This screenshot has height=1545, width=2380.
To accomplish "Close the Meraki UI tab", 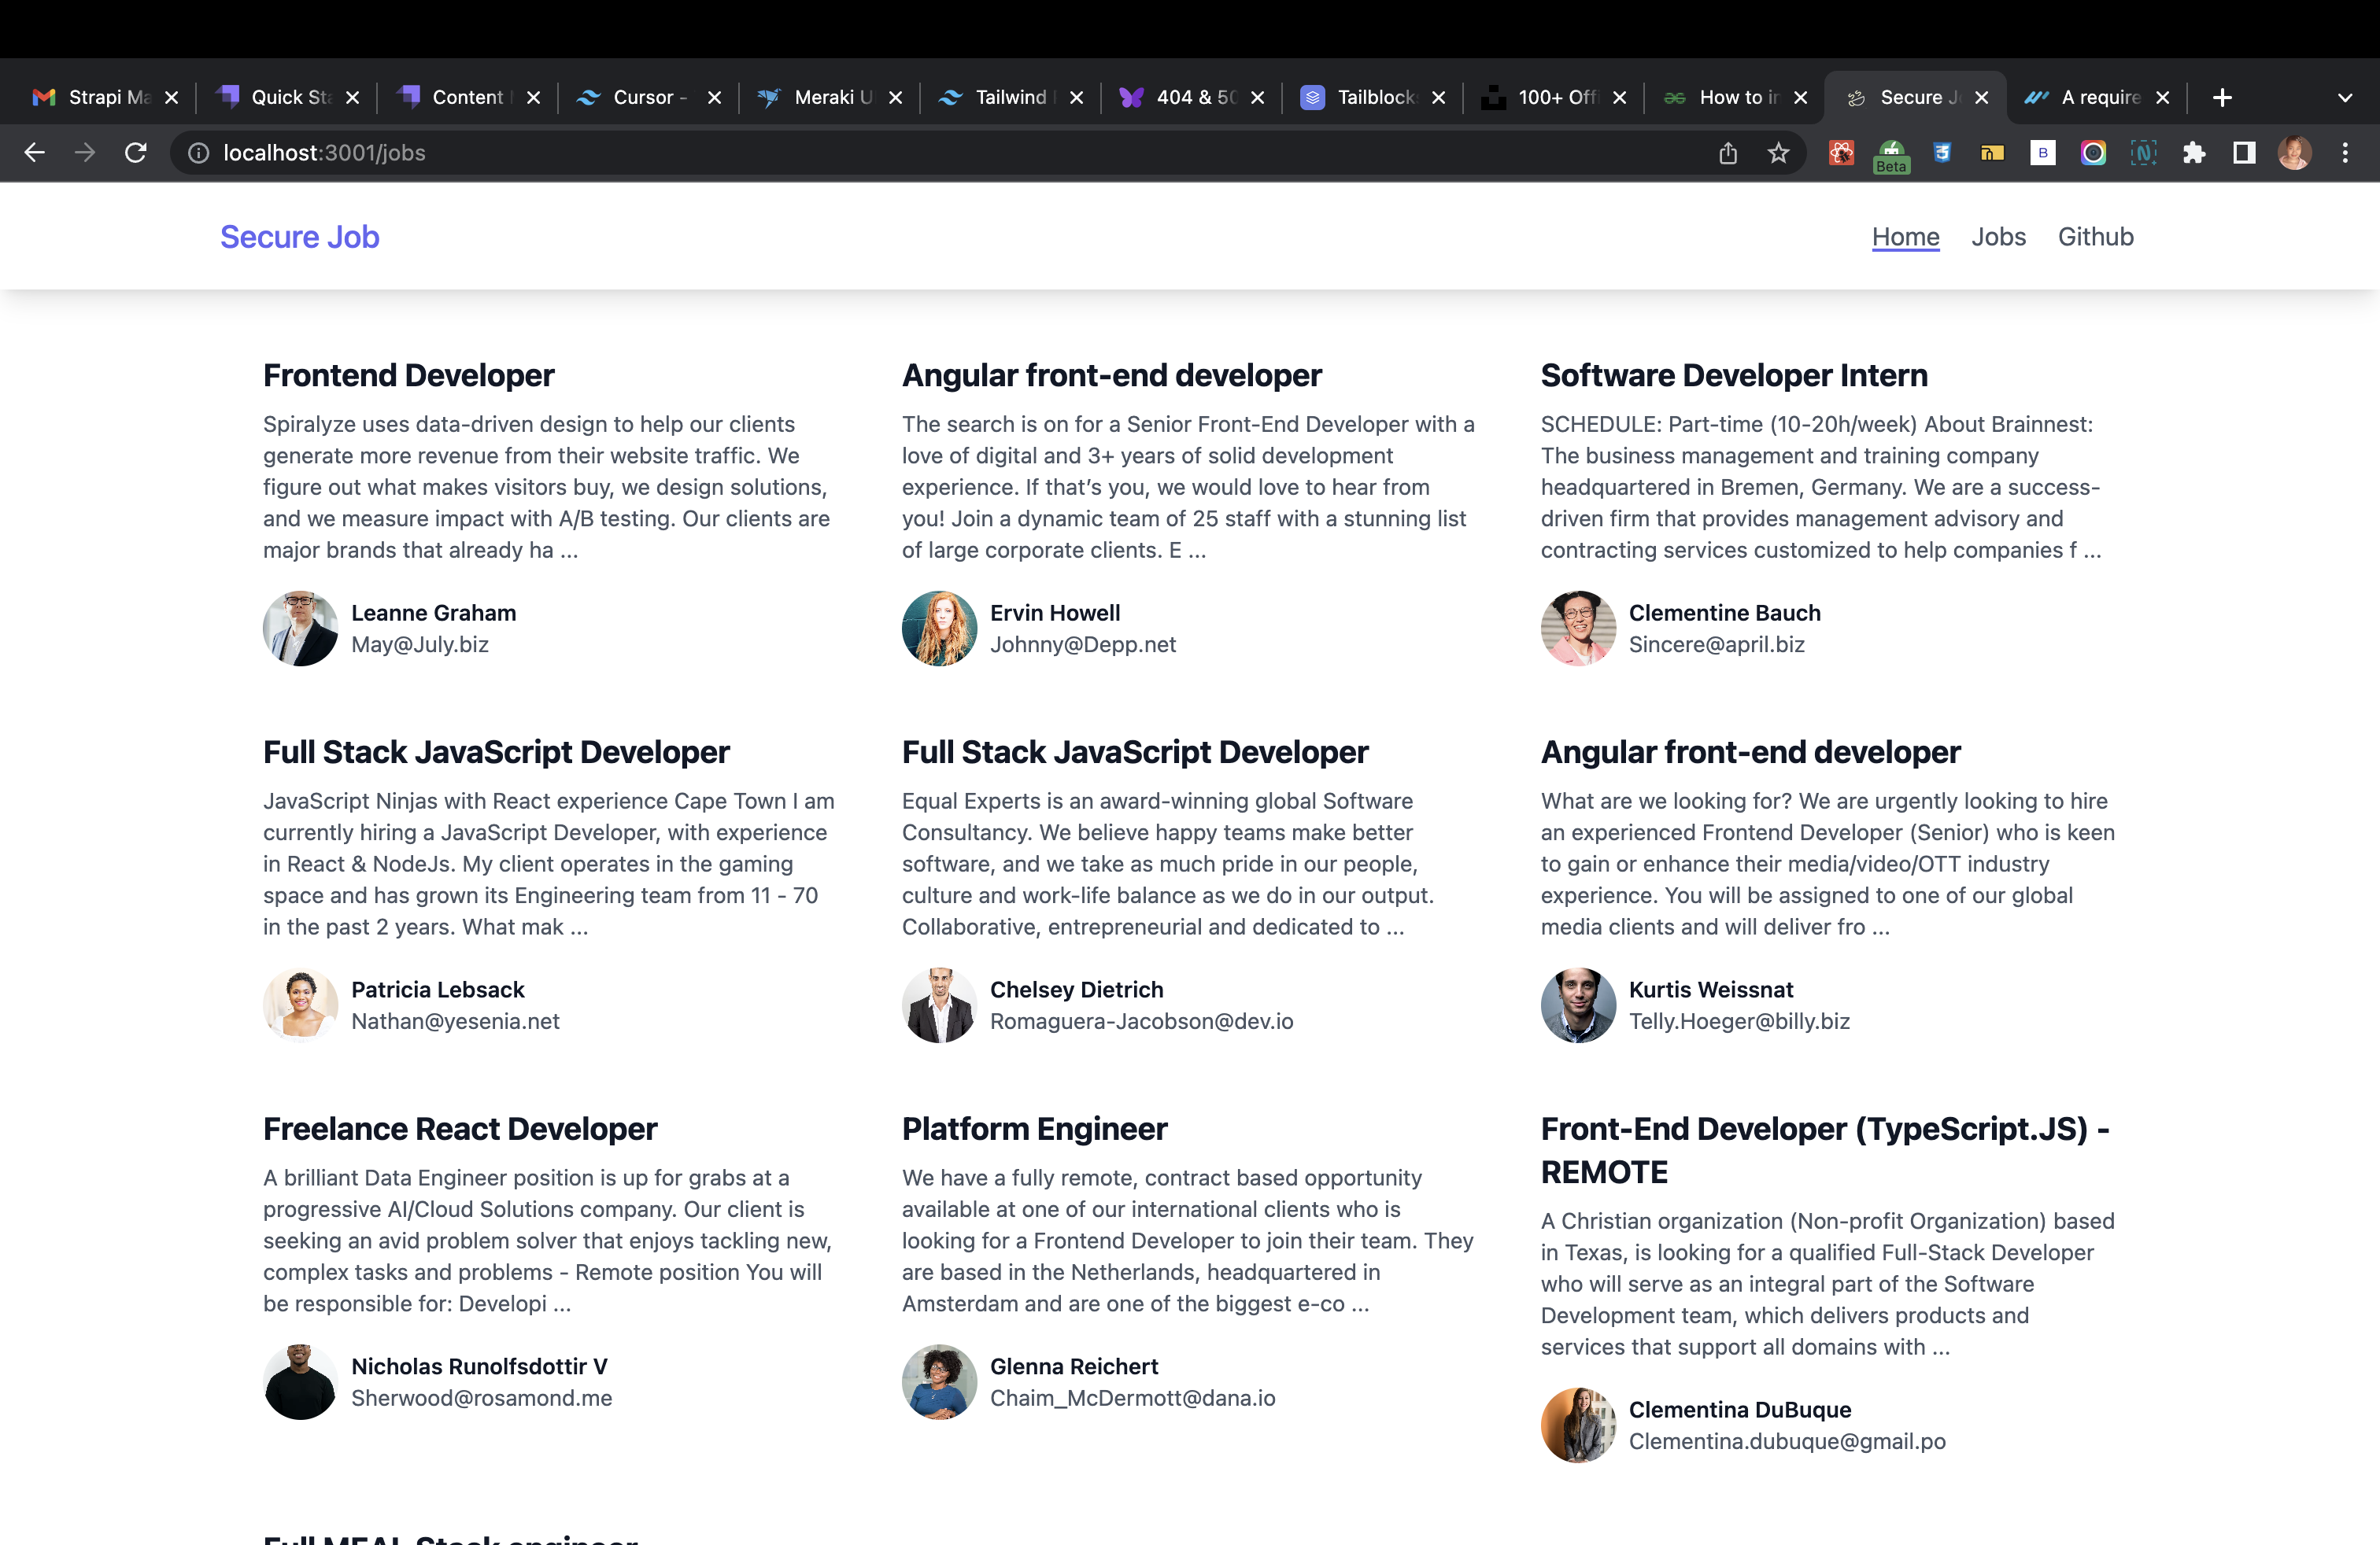I will tap(895, 97).
